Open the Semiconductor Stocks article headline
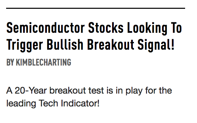 click(x=94, y=36)
